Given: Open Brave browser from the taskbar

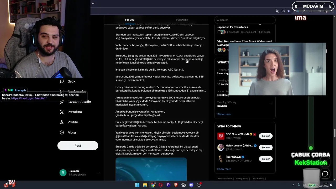Looking at the screenshot, I should [176, 185].
